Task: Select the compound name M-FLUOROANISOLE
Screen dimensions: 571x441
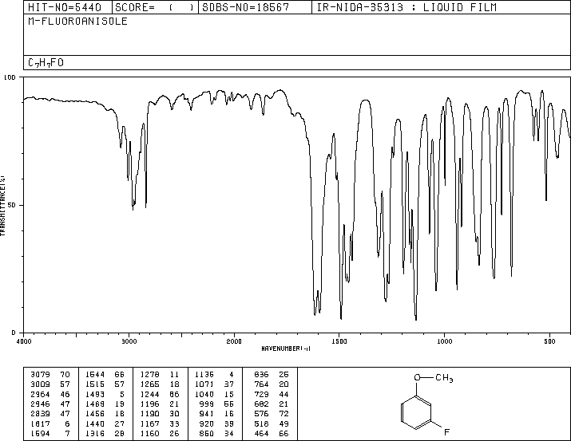Action: pyautogui.click(x=78, y=22)
